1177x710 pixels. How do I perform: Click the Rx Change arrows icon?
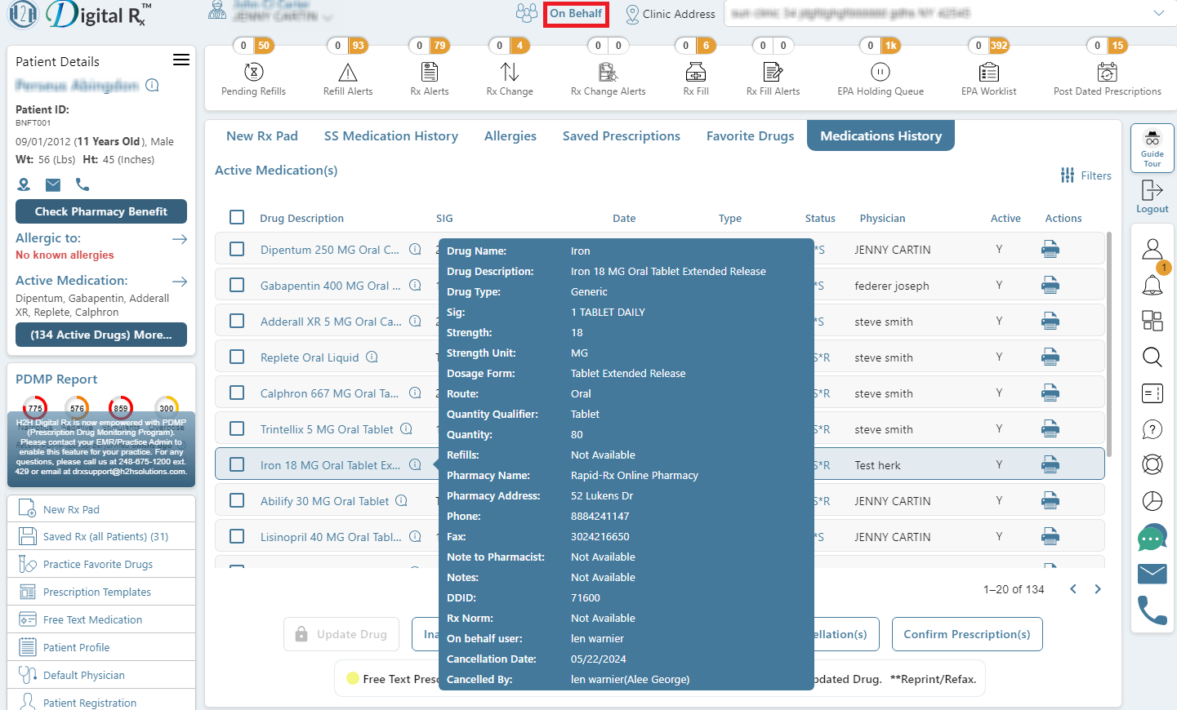point(510,72)
